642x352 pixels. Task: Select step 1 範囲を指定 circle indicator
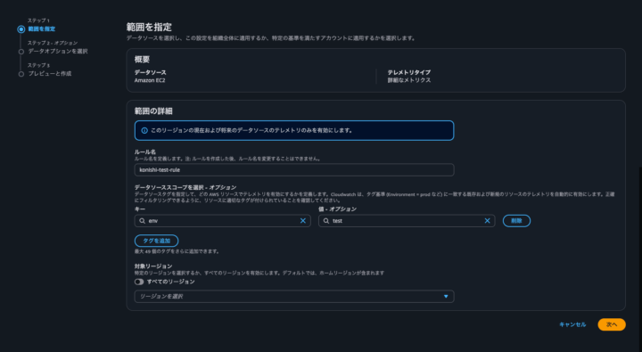click(21, 29)
